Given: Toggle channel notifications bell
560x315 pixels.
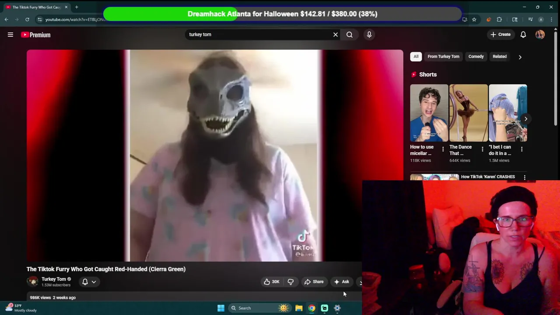Looking at the screenshot, I should click(x=85, y=282).
